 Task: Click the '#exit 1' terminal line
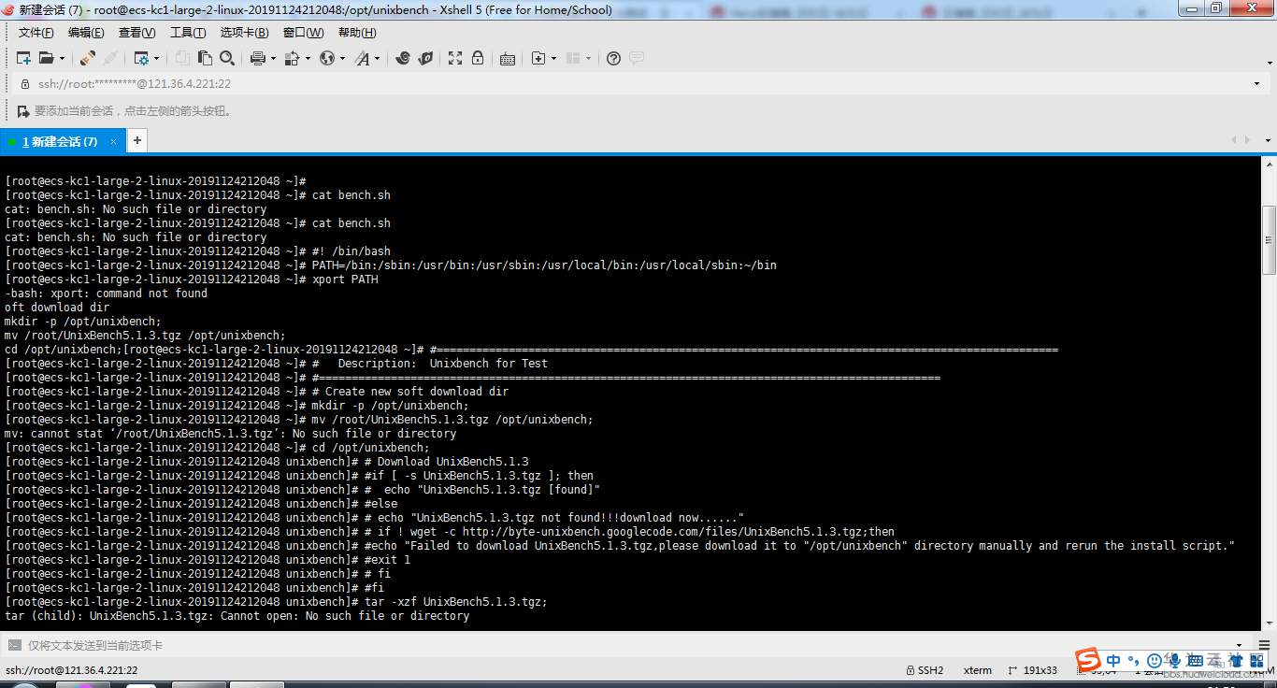tap(387, 560)
